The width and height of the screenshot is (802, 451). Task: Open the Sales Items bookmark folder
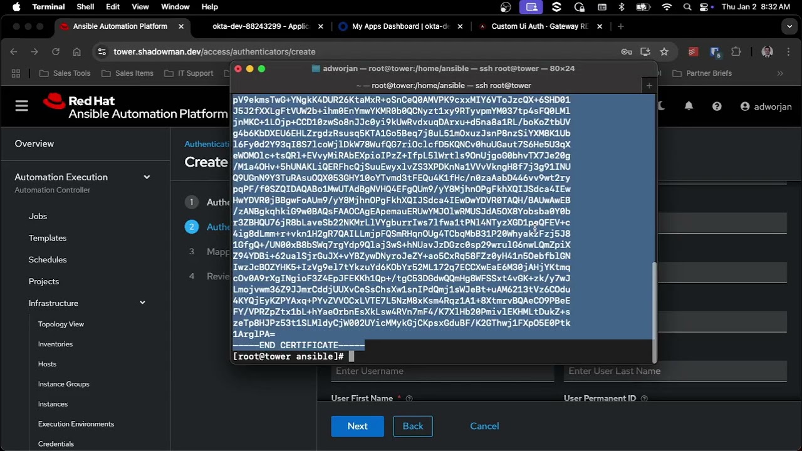[127, 73]
